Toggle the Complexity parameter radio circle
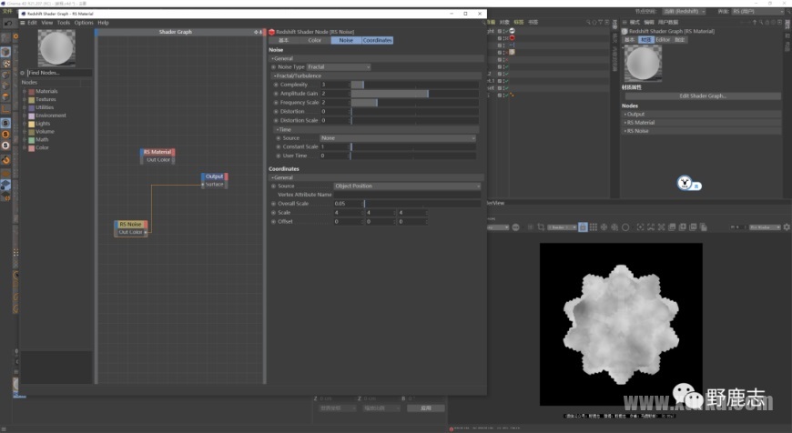Image resolution: width=792 pixels, height=433 pixels. [276, 85]
